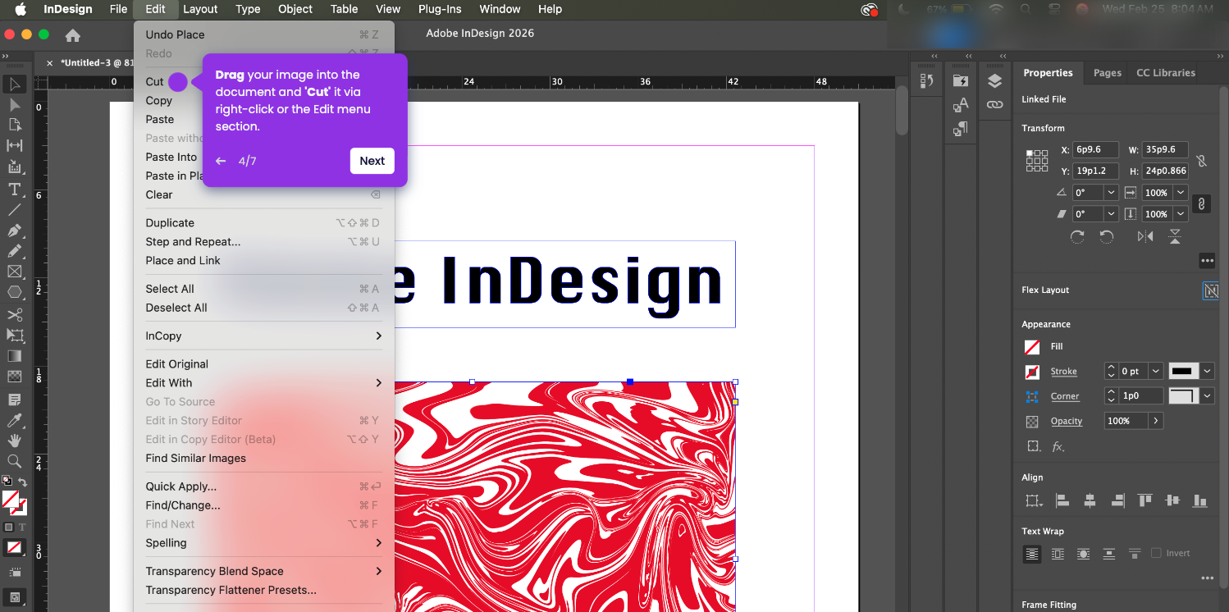Click Flip Vertical icon

coord(1175,236)
